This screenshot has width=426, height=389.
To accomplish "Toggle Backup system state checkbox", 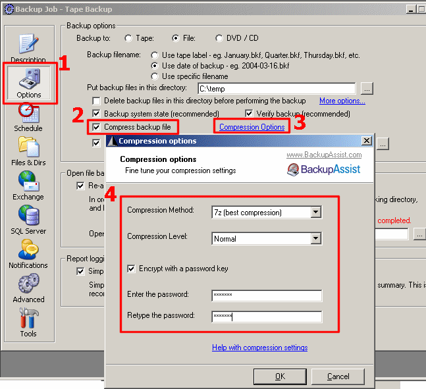I will pos(96,114).
